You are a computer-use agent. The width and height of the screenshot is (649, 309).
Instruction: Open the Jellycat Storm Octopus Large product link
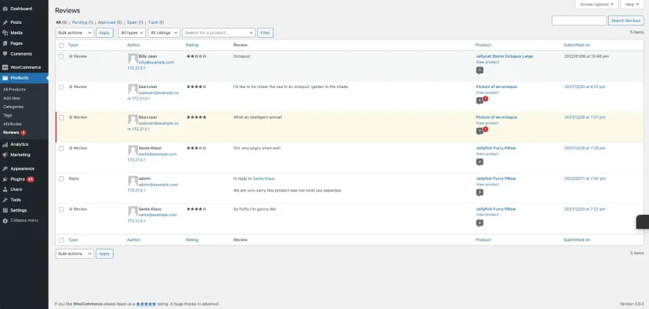pyautogui.click(x=504, y=56)
